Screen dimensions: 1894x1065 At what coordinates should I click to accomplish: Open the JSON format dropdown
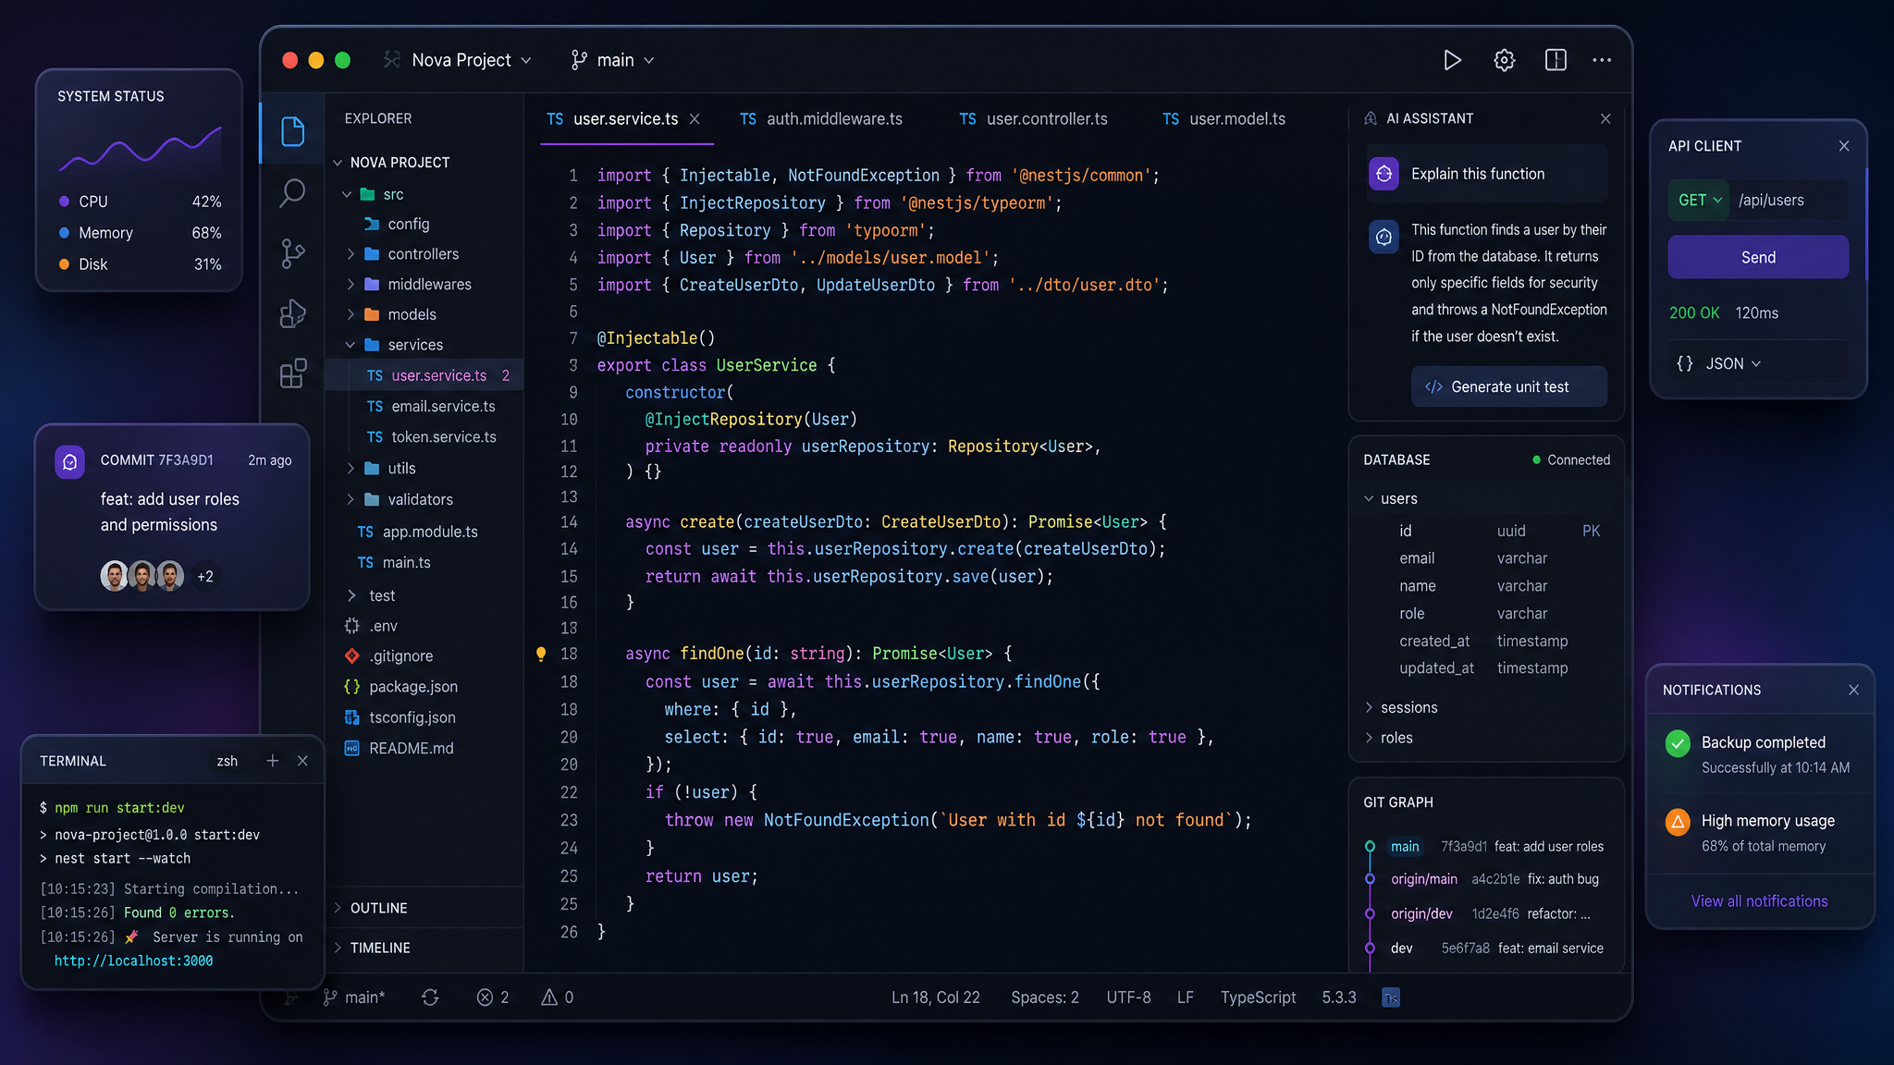point(1718,364)
